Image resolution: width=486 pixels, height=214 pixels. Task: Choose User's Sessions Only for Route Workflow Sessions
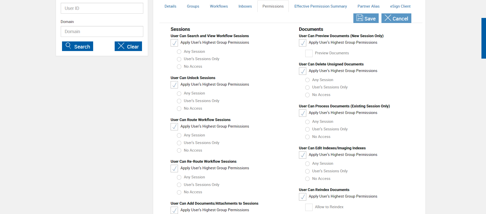pyautogui.click(x=179, y=143)
